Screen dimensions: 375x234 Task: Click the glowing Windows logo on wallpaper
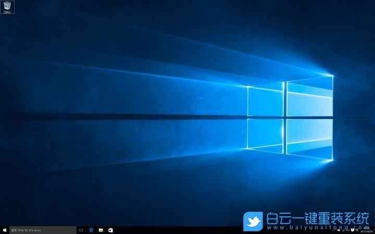click(x=290, y=116)
